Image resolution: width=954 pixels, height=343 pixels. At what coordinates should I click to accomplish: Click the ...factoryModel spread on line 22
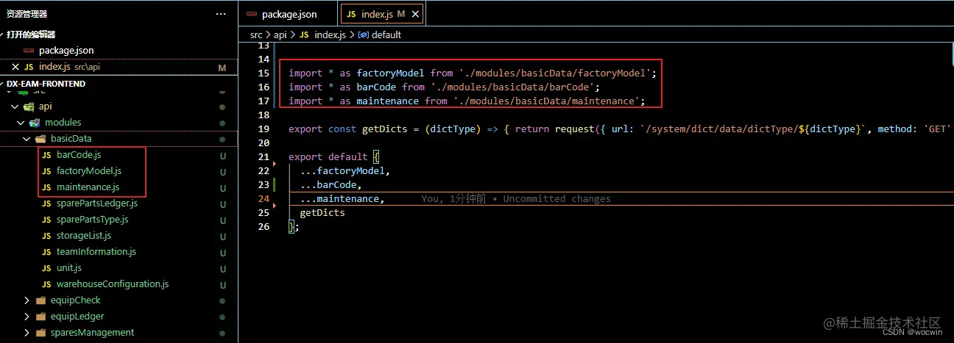(x=342, y=171)
